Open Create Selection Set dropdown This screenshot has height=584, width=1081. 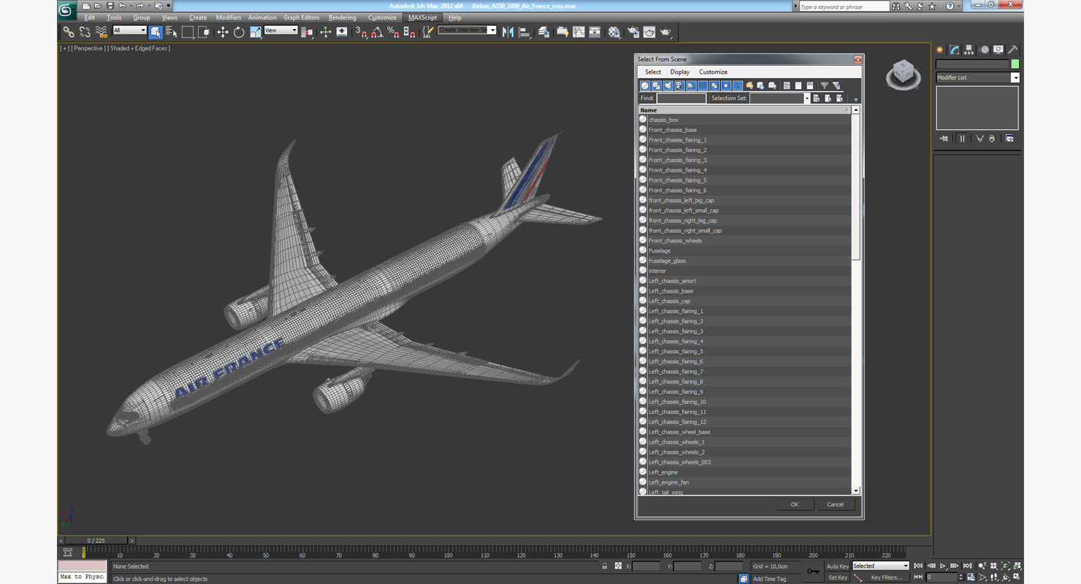click(x=492, y=30)
